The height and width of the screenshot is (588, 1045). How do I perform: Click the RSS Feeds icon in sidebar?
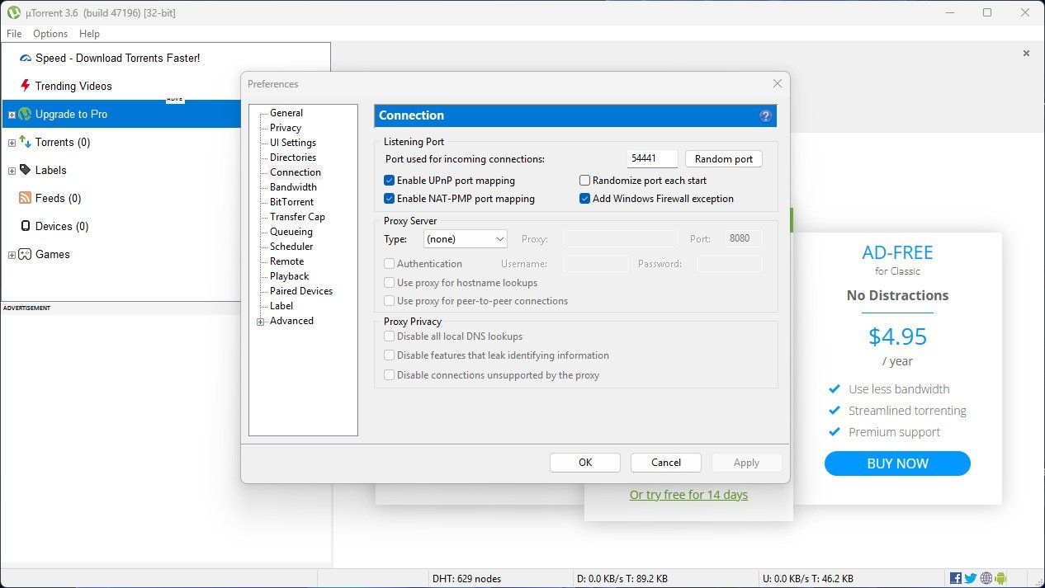click(x=25, y=198)
